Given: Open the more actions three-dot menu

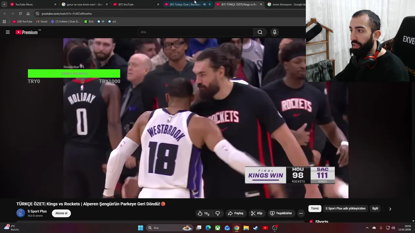Looking at the screenshot, I should point(301,213).
